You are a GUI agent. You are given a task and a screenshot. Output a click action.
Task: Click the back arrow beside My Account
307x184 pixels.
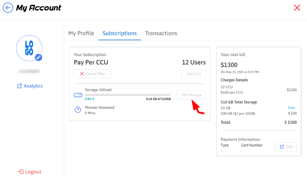[8, 8]
